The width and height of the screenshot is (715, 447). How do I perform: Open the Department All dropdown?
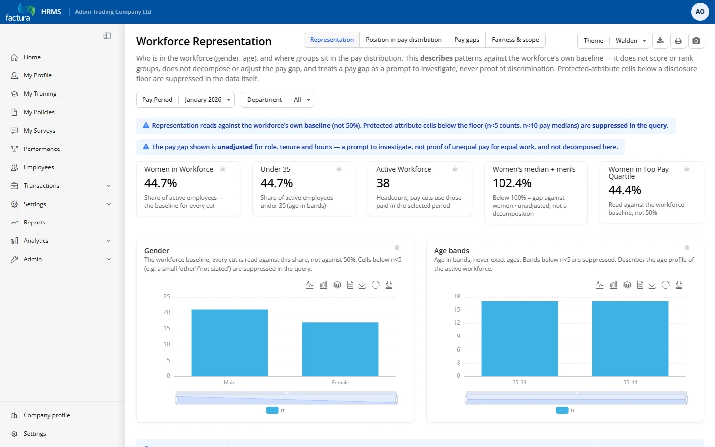(x=278, y=100)
